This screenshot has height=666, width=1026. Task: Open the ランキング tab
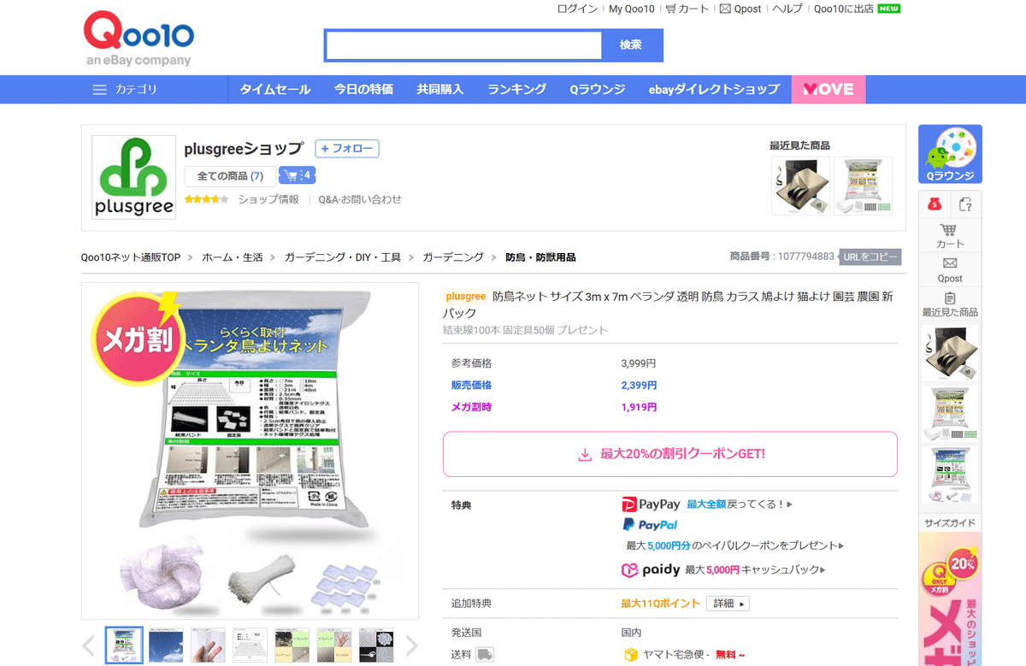[516, 90]
